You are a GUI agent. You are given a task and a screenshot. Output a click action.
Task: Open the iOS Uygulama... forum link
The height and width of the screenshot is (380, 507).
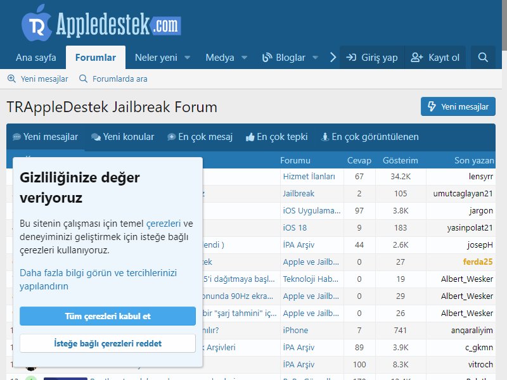[312, 211]
